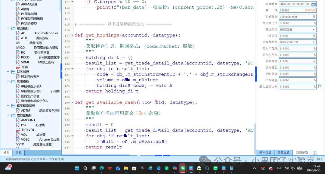The width and height of the screenshot is (325, 174).
Task: Switch to the 基本信息 tab
Action: (x=265, y=152)
